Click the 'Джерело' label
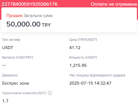The image size is (138, 106). 10,75
